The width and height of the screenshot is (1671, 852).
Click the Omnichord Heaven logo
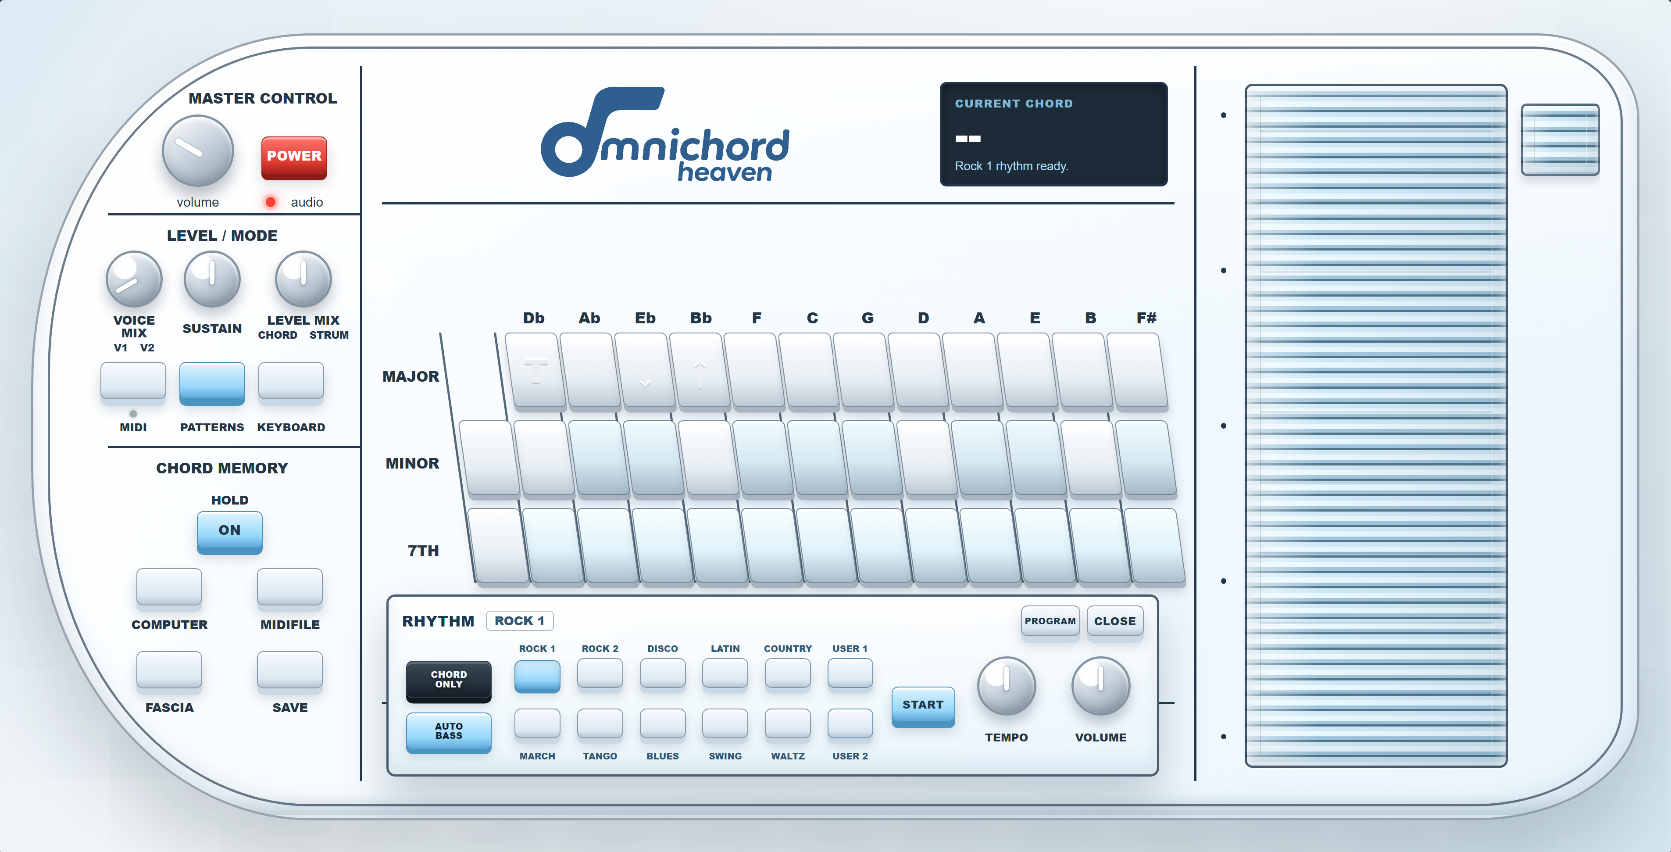(665, 135)
